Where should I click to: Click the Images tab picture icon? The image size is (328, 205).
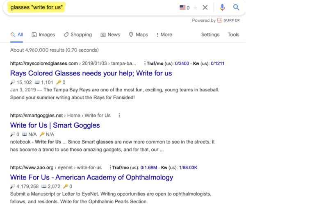(34, 35)
